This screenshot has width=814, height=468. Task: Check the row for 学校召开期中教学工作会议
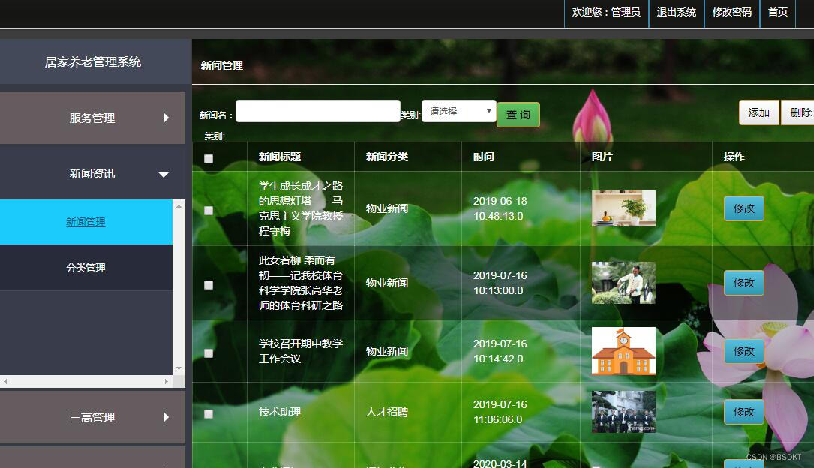tap(209, 353)
